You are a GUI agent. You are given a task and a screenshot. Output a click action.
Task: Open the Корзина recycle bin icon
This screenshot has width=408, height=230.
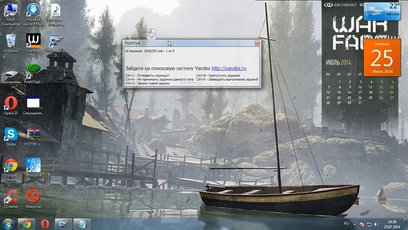pyautogui.click(x=11, y=43)
